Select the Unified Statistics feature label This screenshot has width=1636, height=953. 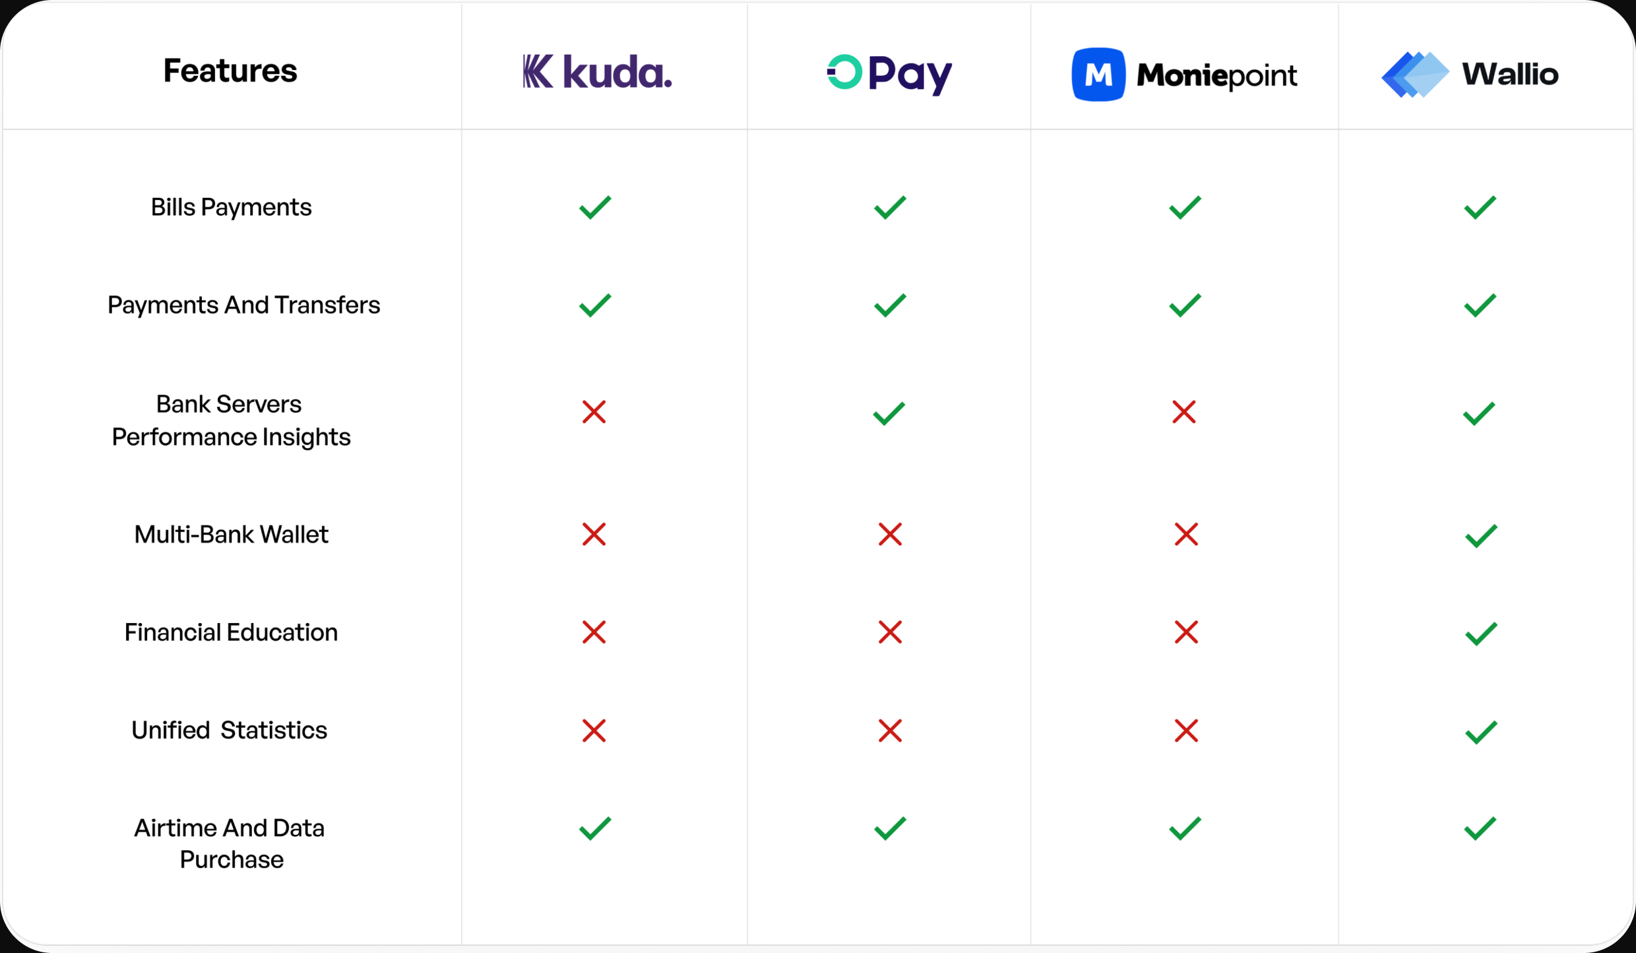coord(229,730)
